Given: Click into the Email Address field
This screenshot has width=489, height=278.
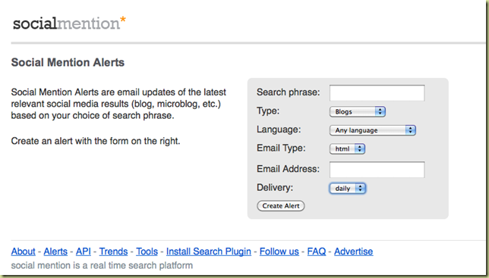Looking at the screenshot, I should (x=377, y=169).
